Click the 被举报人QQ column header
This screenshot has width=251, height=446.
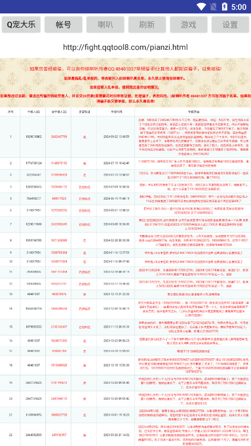pos(59,112)
